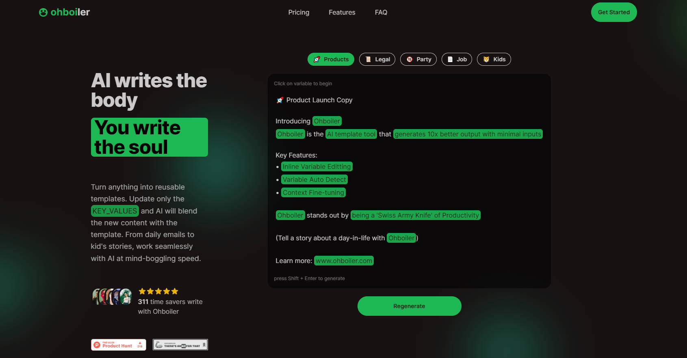Click the document icon on Job tab
This screenshot has height=358, width=687.
[x=450, y=59]
